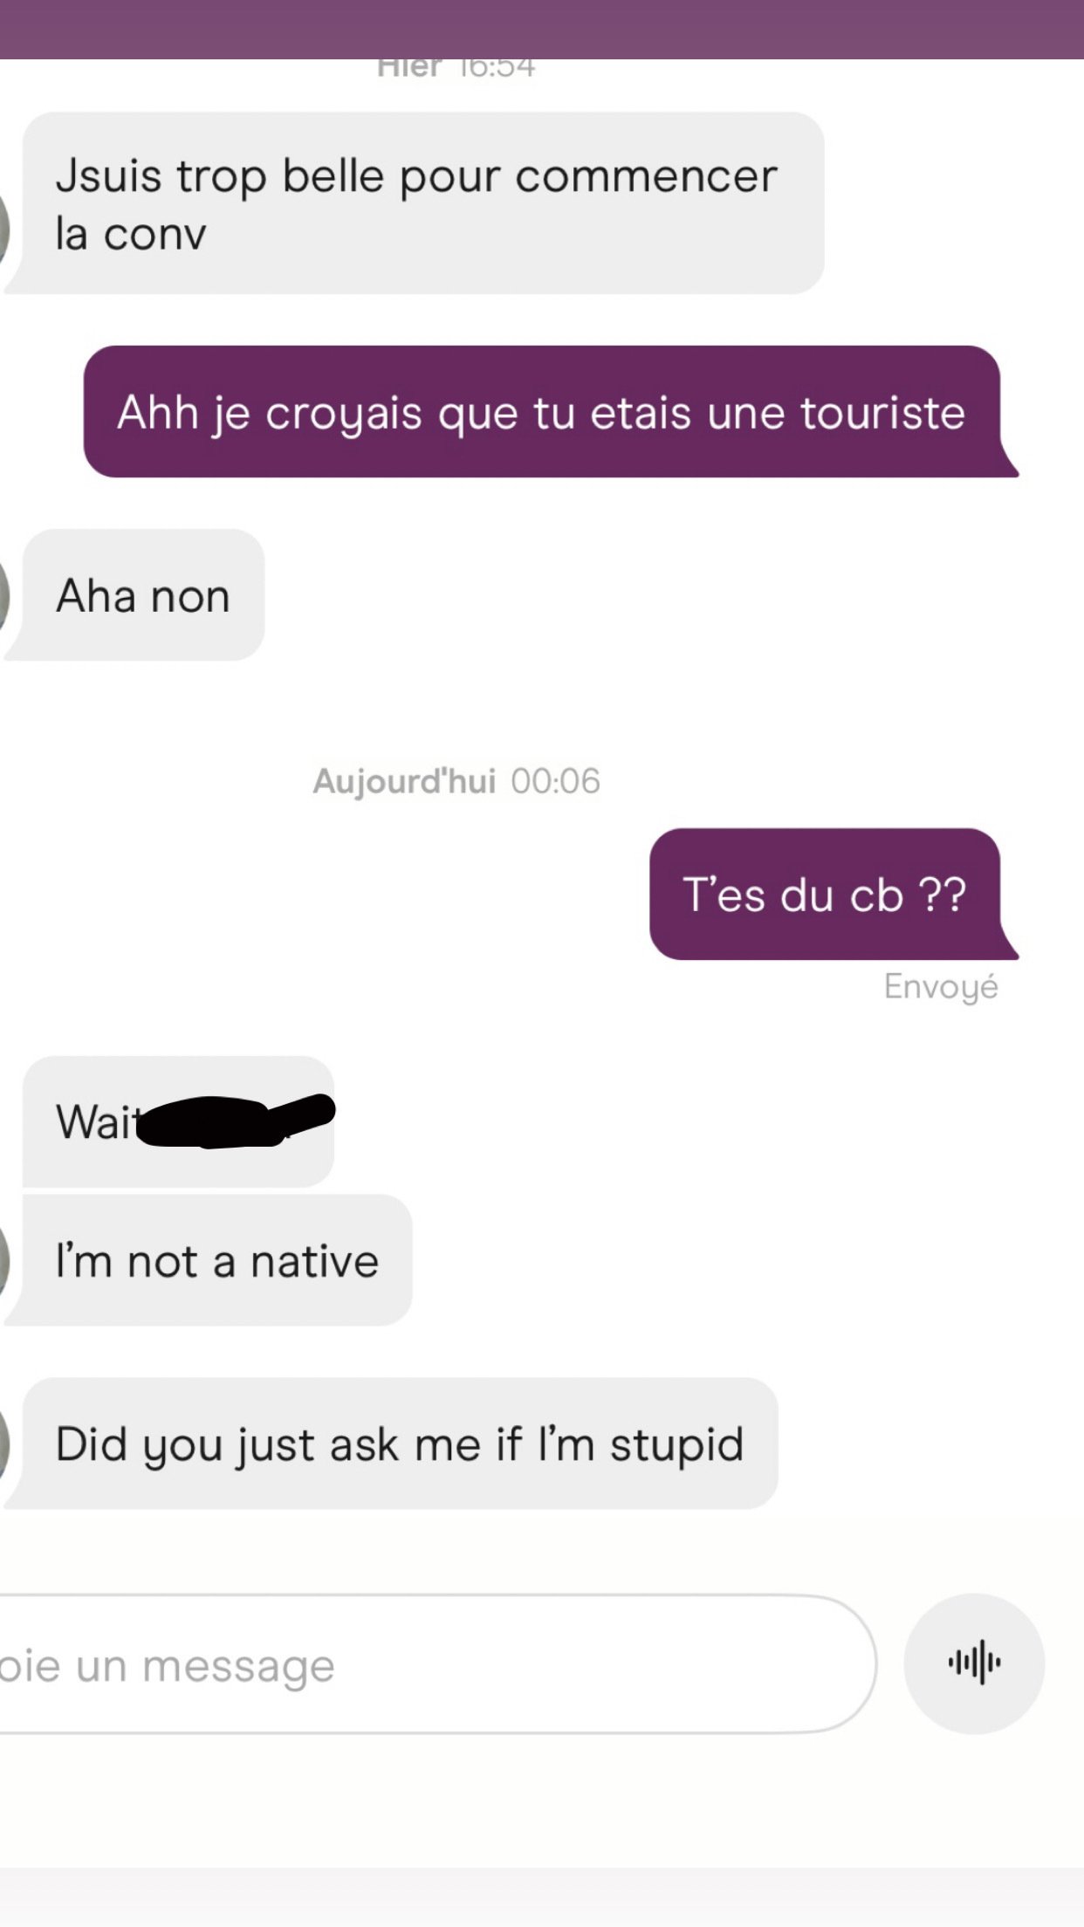Click the "00:06" time stamp
This screenshot has width=1084, height=1927.
coord(556,781)
